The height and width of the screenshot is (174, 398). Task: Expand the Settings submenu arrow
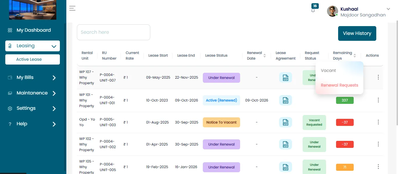pyautogui.click(x=54, y=109)
